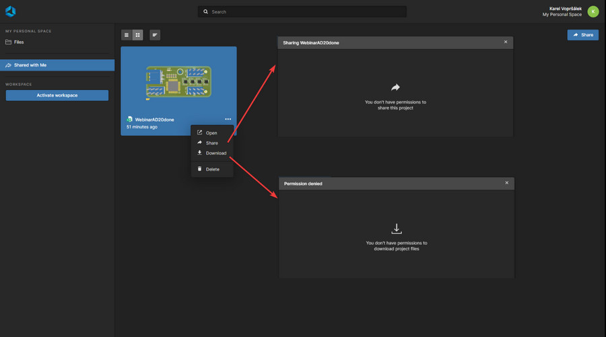This screenshot has height=337, width=606.
Task: Open the three-dot menu on WebinarAD20done card
Action: click(228, 119)
